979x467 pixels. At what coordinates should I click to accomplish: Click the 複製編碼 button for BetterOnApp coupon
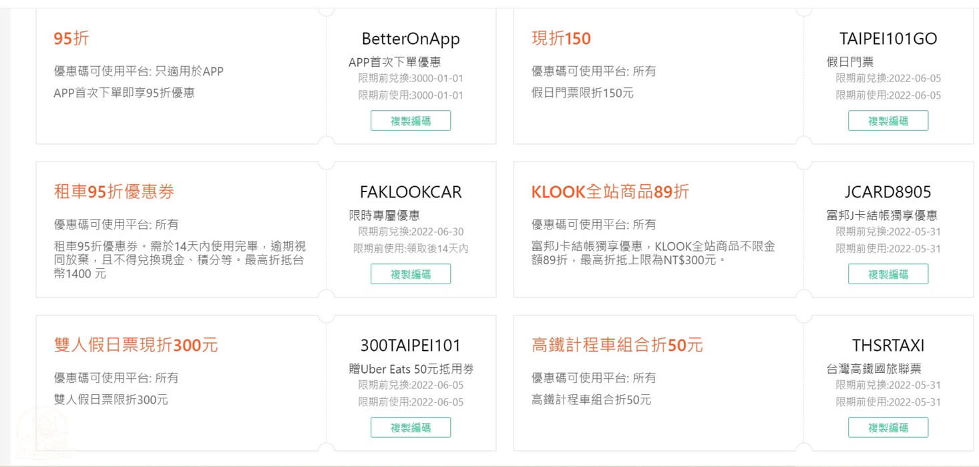pos(410,120)
